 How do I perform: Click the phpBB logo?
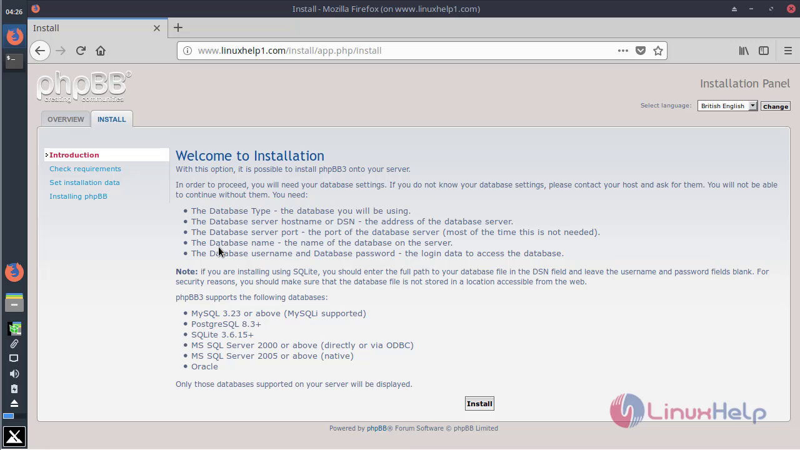click(x=84, y=87)
